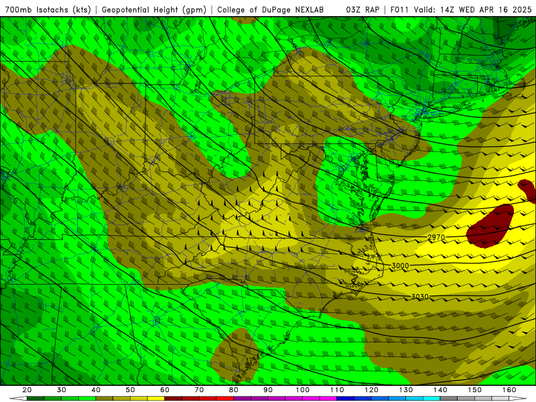Click the 'F011 Valid: 14Z WED APR 16 2025' text
536x402 pixels.
(x=461, y=10)
